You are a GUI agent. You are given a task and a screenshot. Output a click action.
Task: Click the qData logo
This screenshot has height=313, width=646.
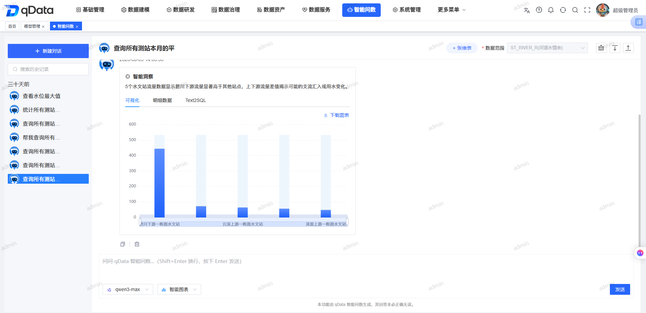[30, 10]
